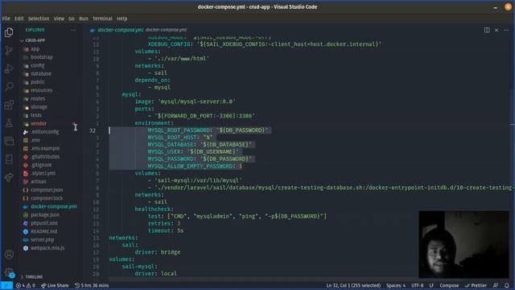
Task: Expand the routes folder
Action: click(x=38, y=98)
